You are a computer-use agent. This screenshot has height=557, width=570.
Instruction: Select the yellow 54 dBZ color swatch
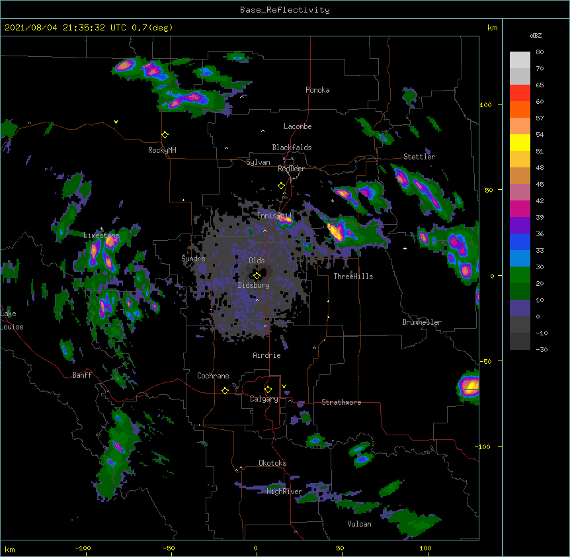pos(520,142)
